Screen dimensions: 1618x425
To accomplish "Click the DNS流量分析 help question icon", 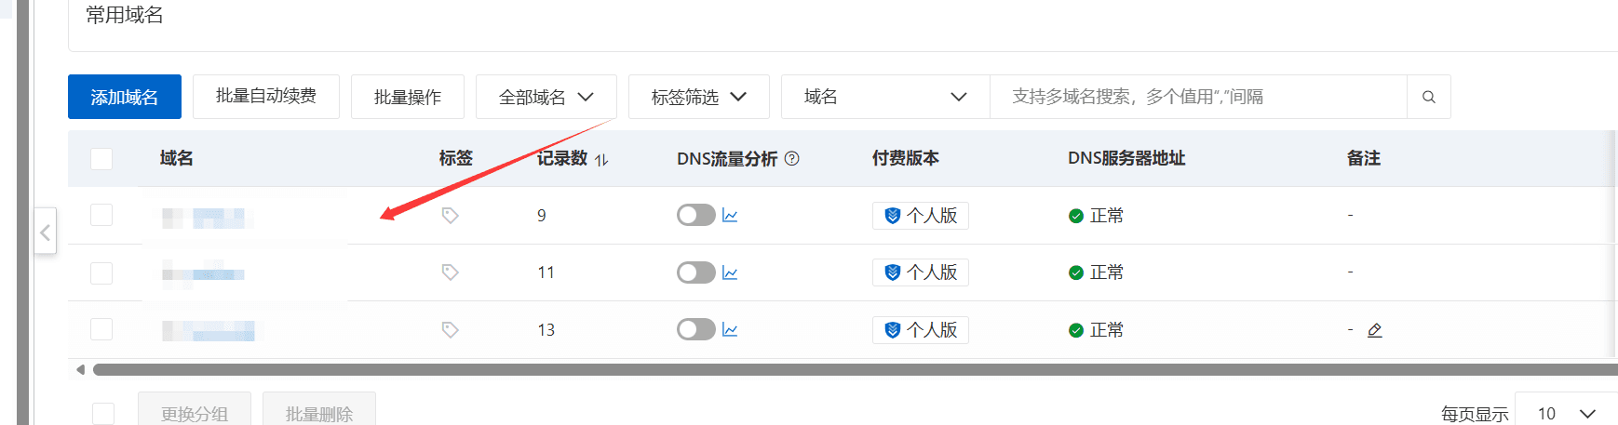I will [792, 159].
